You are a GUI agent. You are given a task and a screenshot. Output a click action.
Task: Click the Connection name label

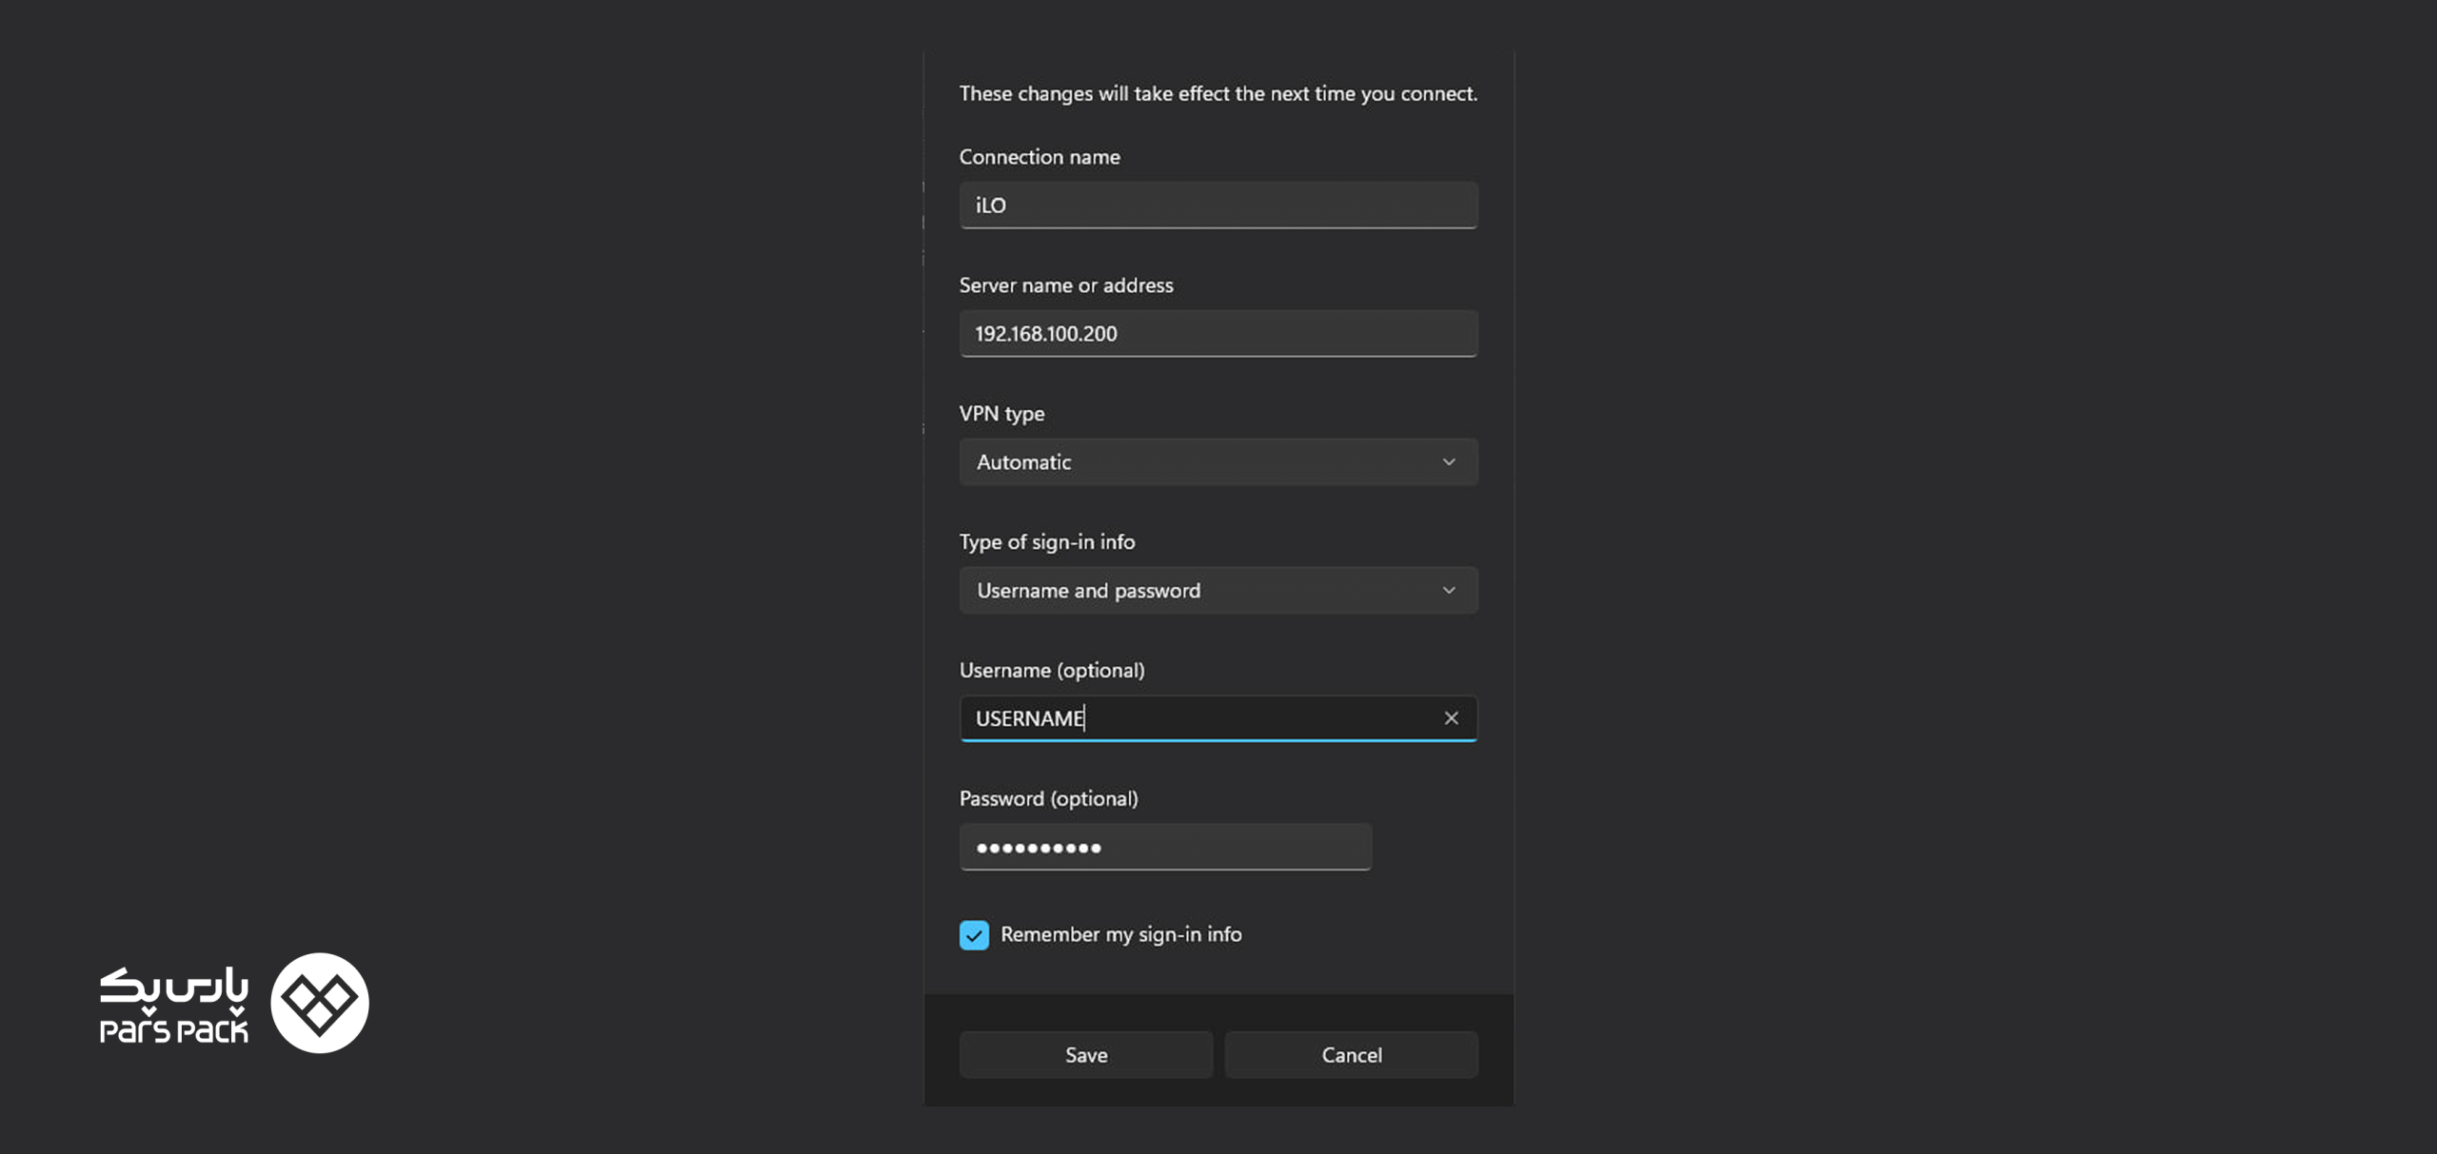pos(1040,157)
